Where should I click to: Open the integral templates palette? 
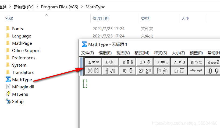tap(162, 71)
